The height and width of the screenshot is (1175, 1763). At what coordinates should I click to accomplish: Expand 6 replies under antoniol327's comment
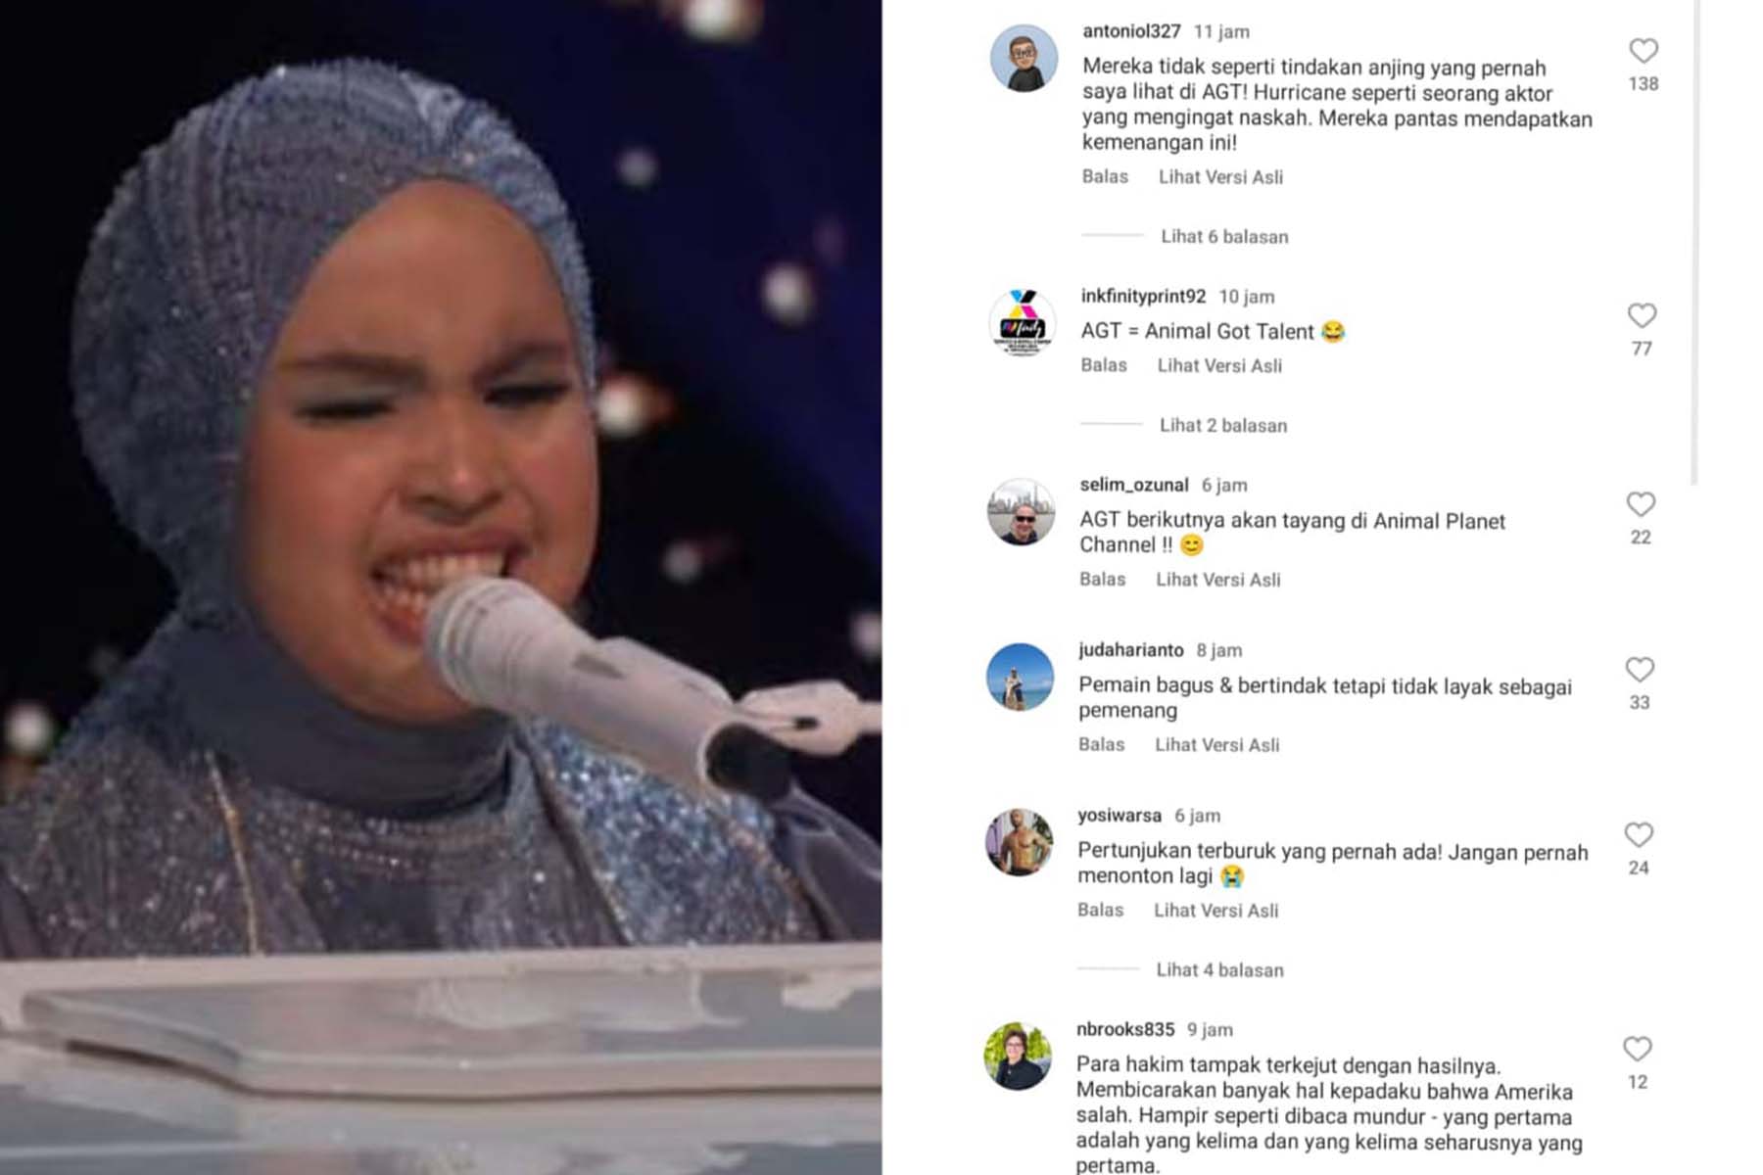click(x=1224, y=237)
